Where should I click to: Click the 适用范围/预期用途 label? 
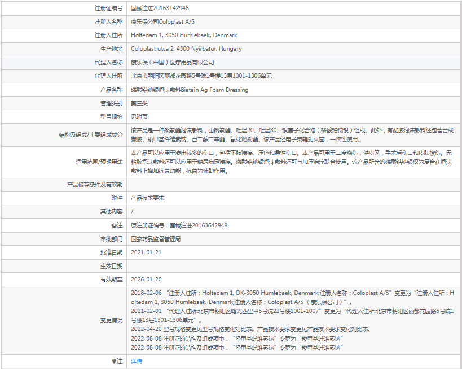[99, 162]
